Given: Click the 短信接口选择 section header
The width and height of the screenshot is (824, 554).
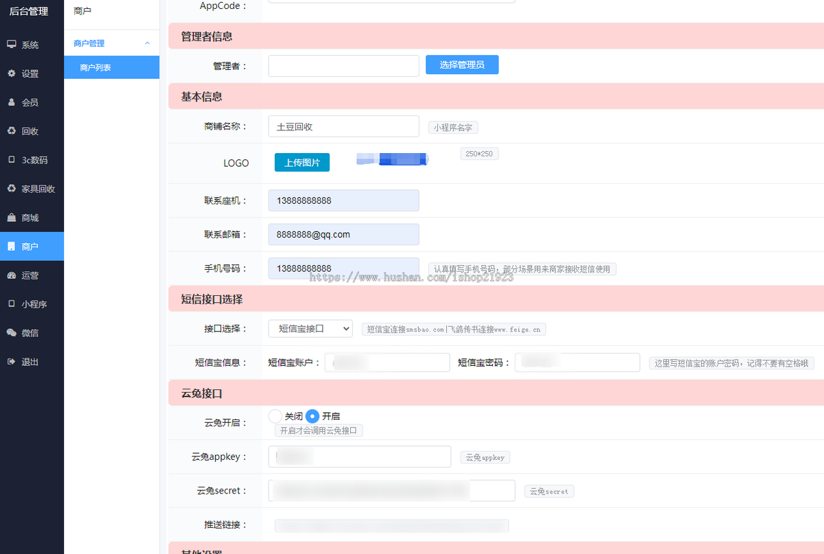Looking at the screenshot, I should click(x=496, y=299).
